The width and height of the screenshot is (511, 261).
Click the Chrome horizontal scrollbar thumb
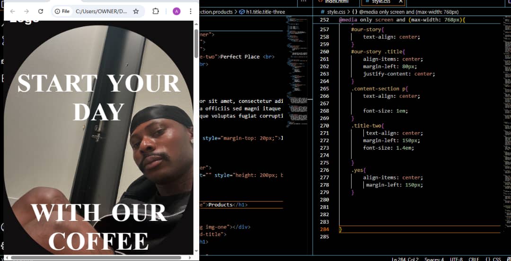click(96, 257)
